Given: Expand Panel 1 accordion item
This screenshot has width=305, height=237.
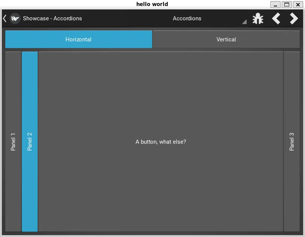Looking at the screenshot, I should tap(13, 141).
